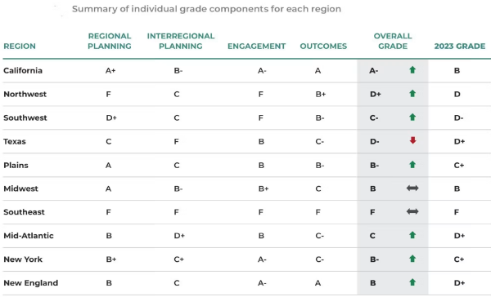Click the Overall Grade column header
Image resolution: width=491 pixels, height=297 pixels.
[x=393, y=41]
